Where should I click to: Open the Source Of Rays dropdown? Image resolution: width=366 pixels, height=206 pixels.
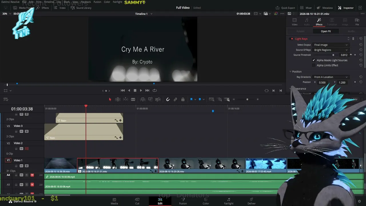[x=331, y=50]
